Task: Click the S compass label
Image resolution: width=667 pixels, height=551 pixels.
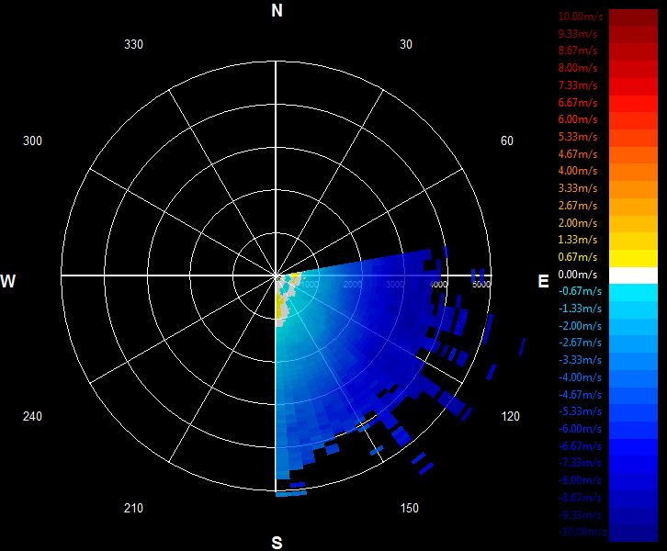Action: 277,543
